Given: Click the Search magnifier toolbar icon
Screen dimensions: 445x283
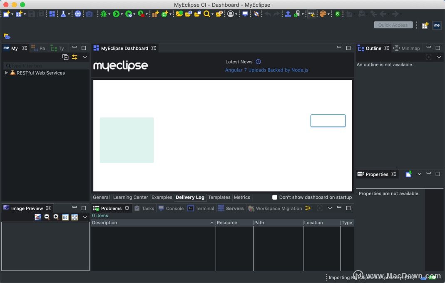Looking at the screenshot, I should pos(207,14).
